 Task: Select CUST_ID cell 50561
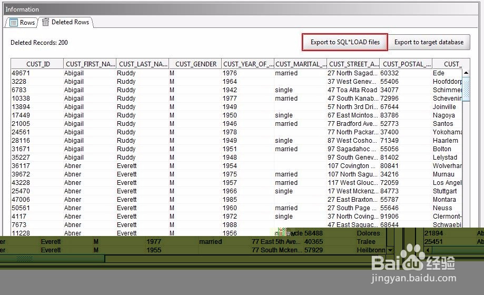point(37,208)
